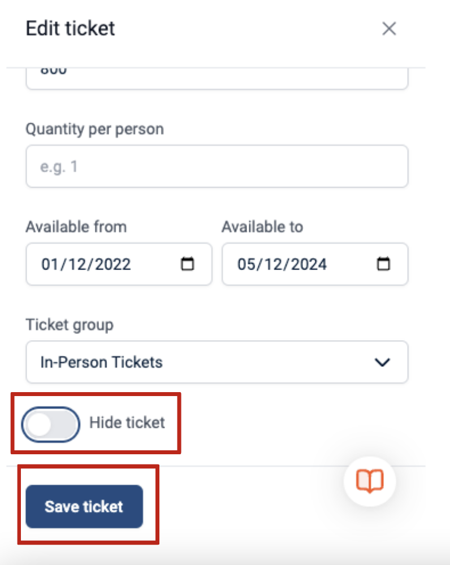Open the documentation via the floating book icon
The width and height of the screenshot is (450, 565).
click(369, 481)
